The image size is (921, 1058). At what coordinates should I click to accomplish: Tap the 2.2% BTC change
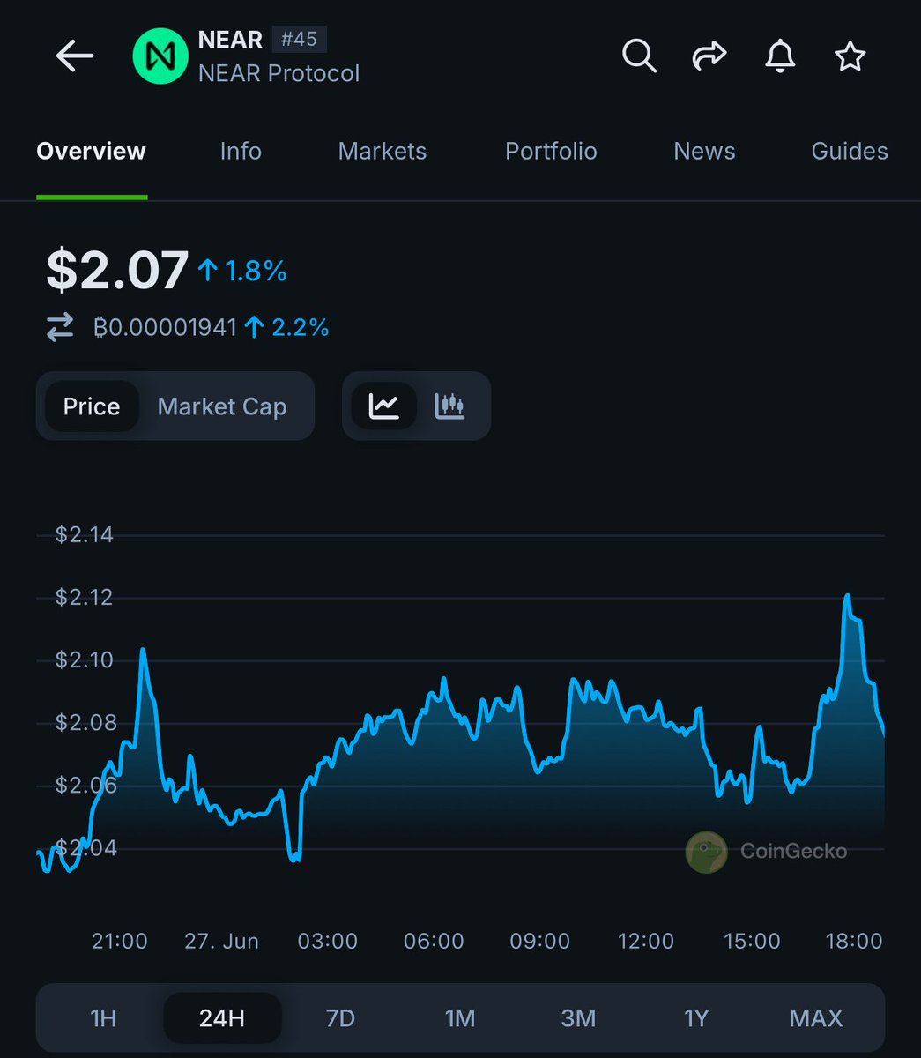pyautogui.click(x=287, y=328)
